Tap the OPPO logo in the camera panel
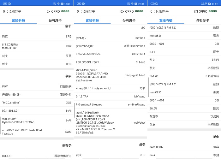 pyautogui.click(x=213, y=11)
